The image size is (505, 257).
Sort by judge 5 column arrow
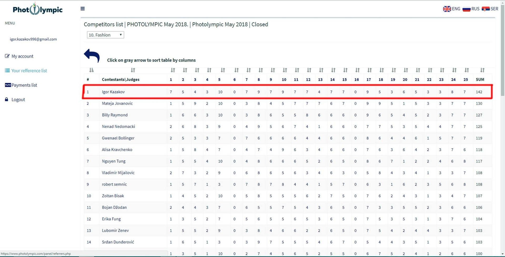point(223,70)
